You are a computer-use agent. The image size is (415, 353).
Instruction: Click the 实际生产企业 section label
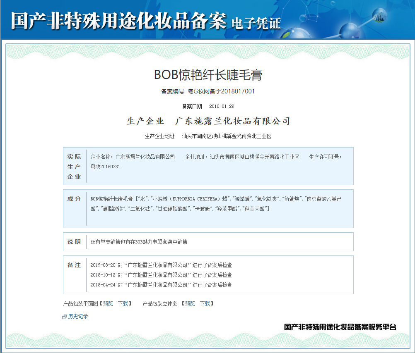click(74, 167)
